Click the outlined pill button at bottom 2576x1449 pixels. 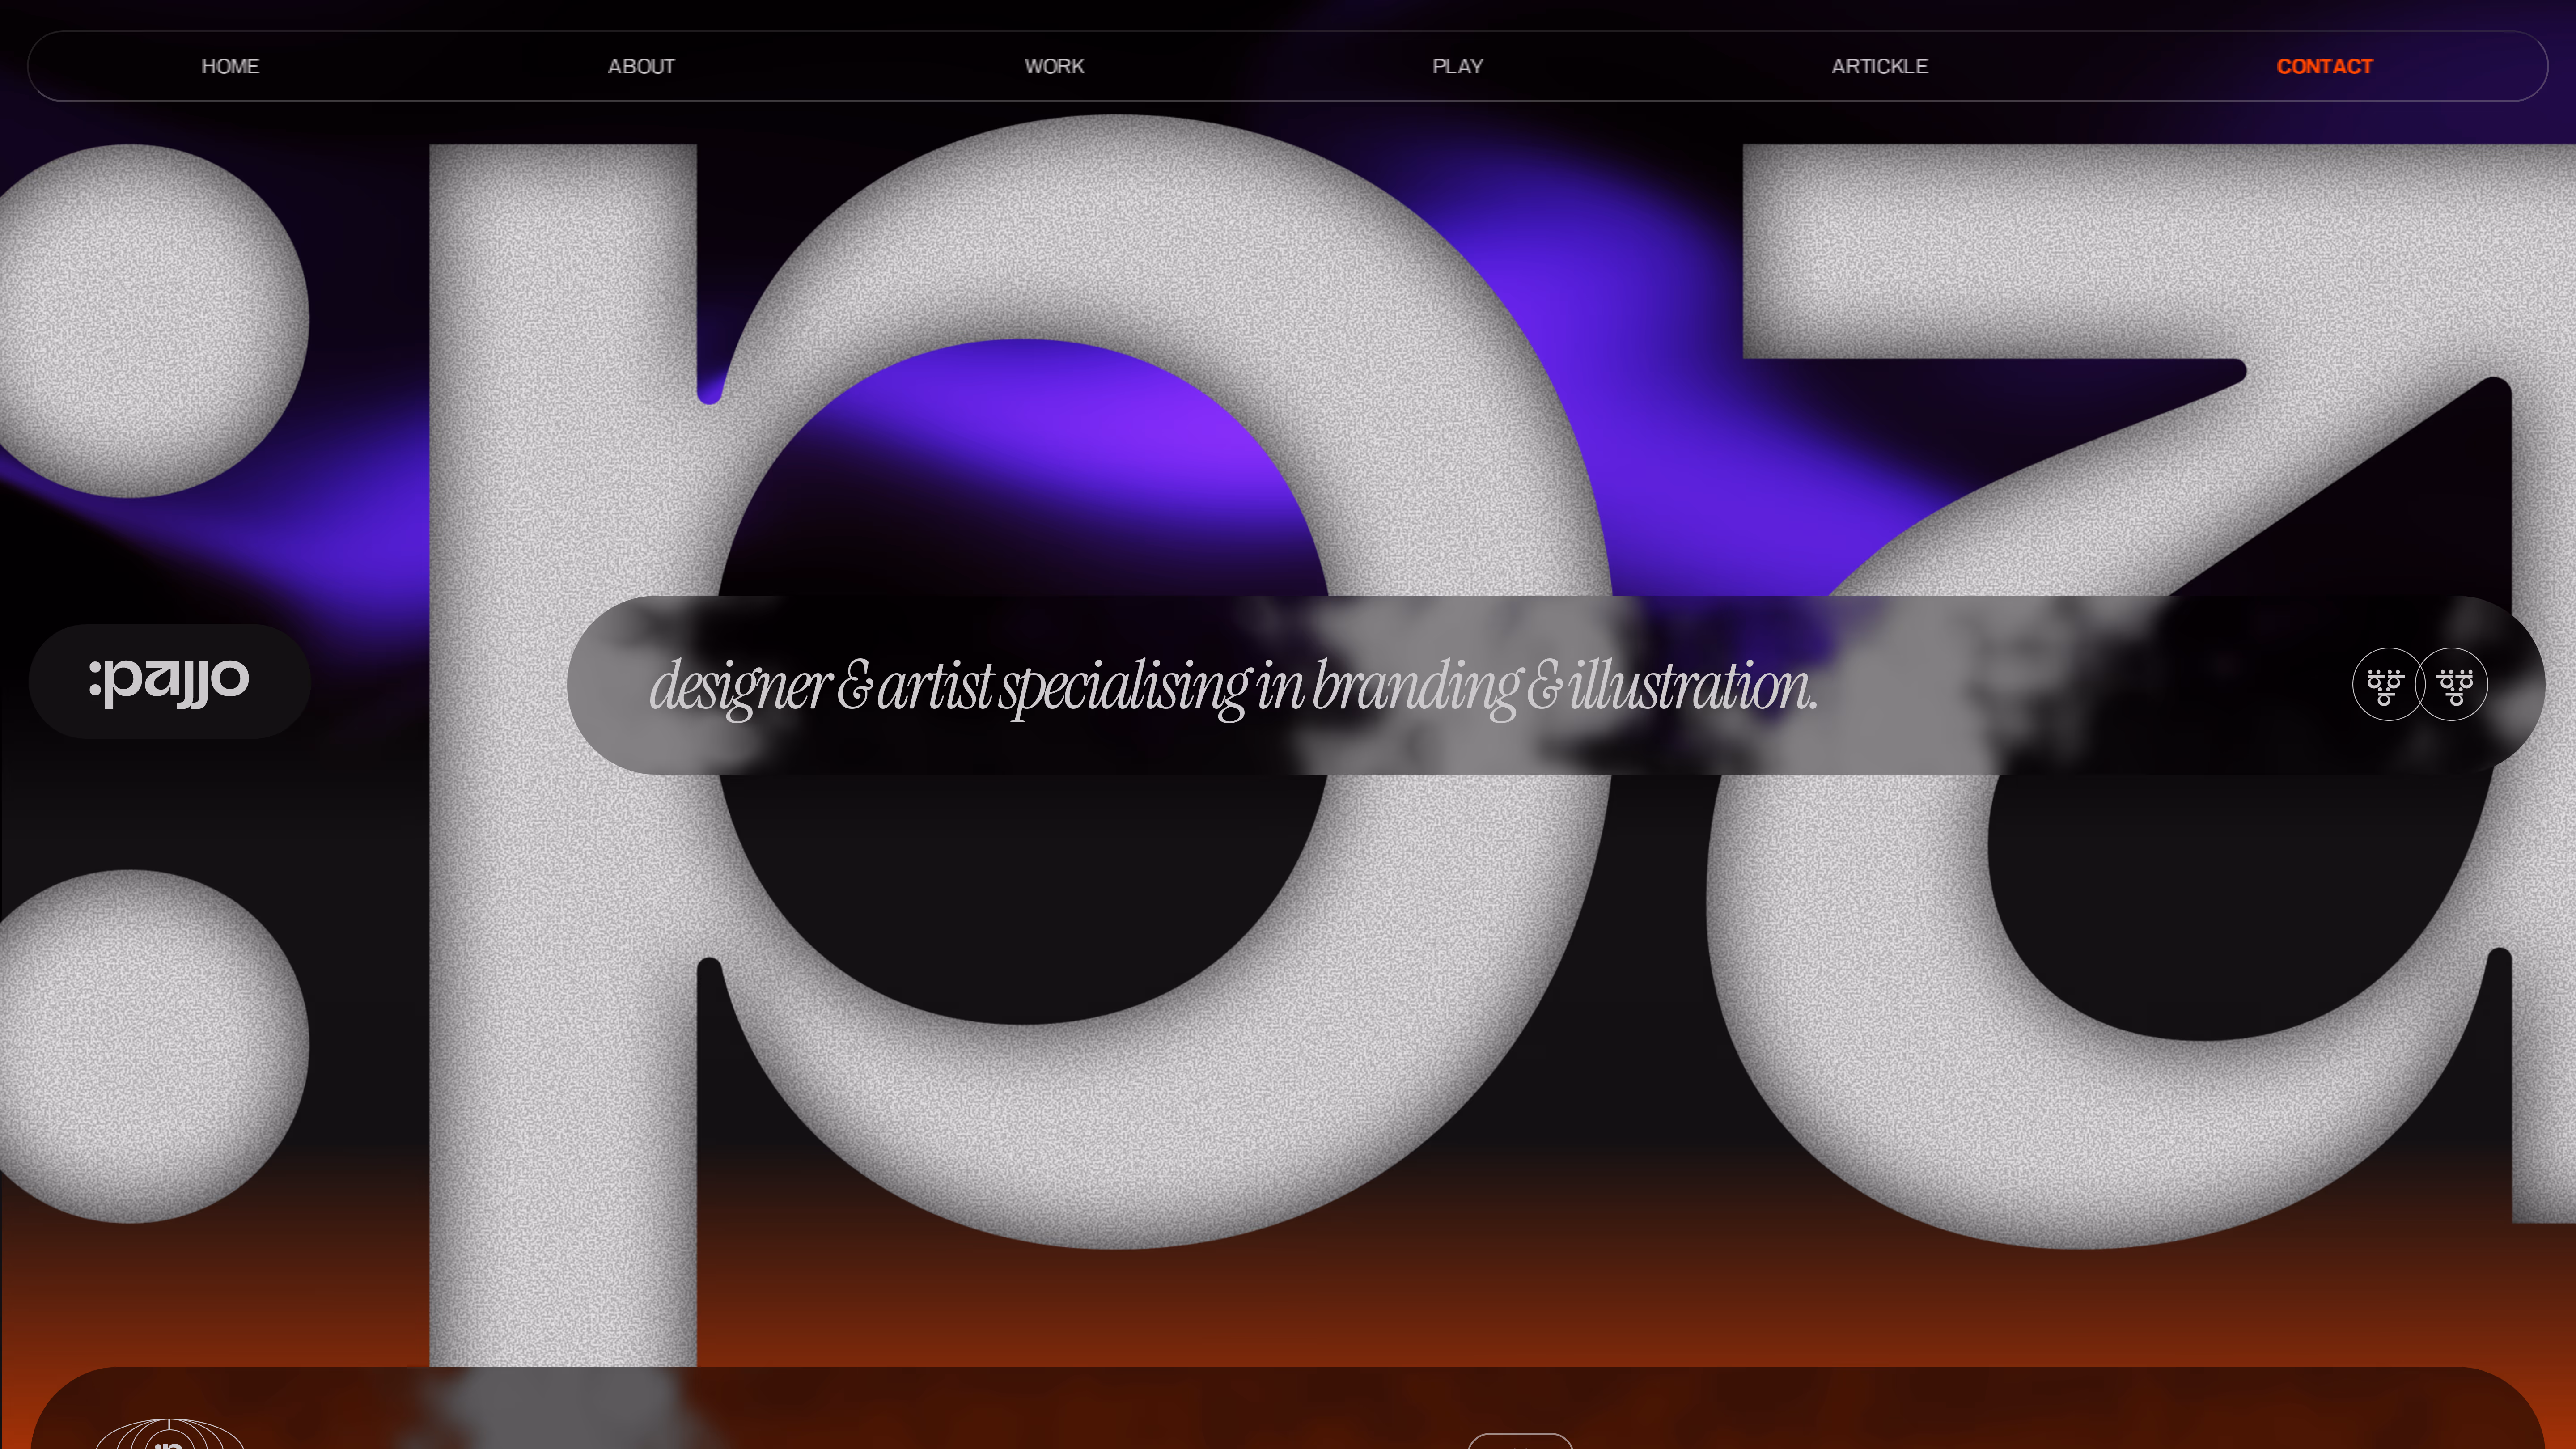pyautogui.click(x=1519, y=1441)
